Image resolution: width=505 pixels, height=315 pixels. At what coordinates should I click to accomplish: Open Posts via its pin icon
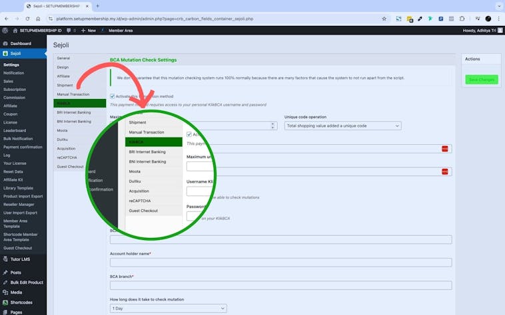tap(5, 272)
